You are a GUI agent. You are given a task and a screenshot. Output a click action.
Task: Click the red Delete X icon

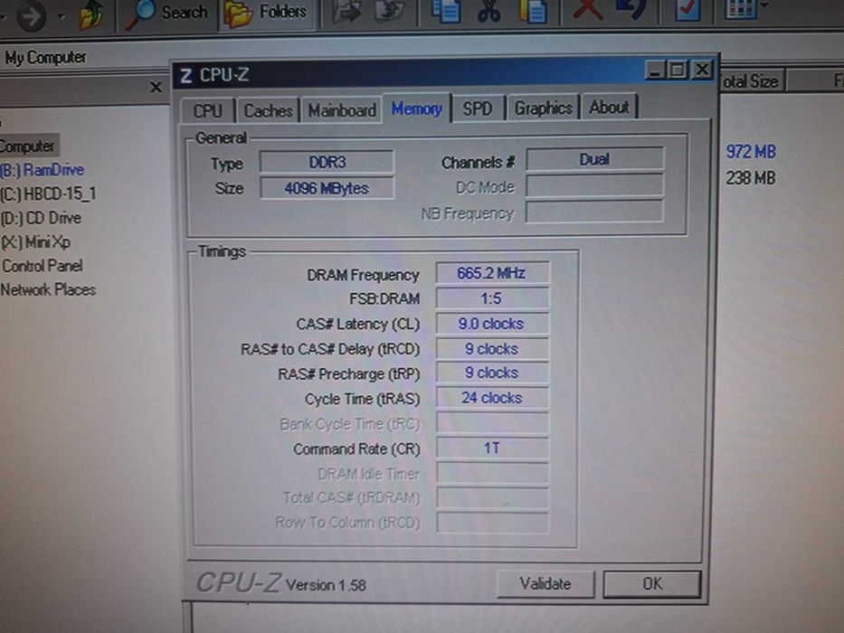588,10
